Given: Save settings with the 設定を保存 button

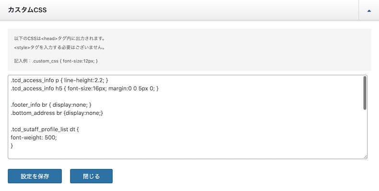Looking at the screenshot, I should point(35,176).
